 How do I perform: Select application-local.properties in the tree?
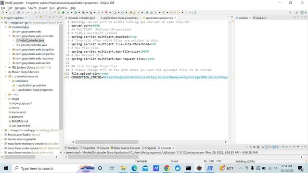point(35,90)
